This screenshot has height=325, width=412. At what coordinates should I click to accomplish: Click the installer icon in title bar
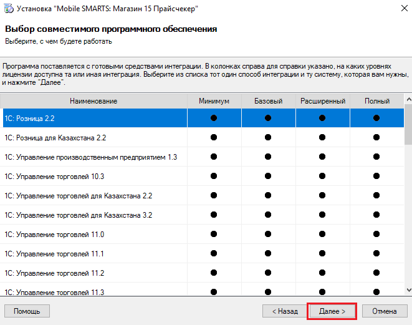pos(9,8)
